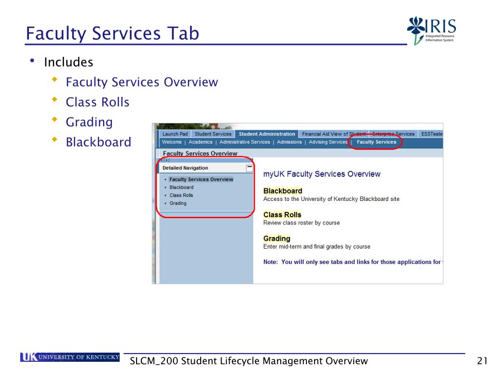
Task: Click the highlighted Blackboard heading link
Action: [283, 191]
